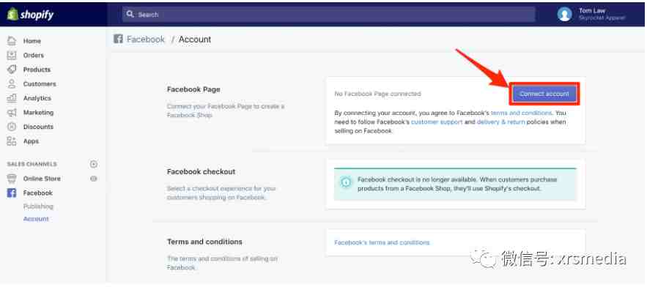The height and width of the screenshot is (287, 647).
Task: Click the Search input field
Action: click(329, 15)
